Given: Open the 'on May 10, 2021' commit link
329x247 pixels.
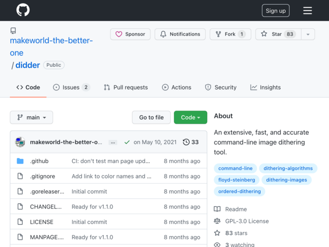Looking at the screenshot, I should [155, 142].
